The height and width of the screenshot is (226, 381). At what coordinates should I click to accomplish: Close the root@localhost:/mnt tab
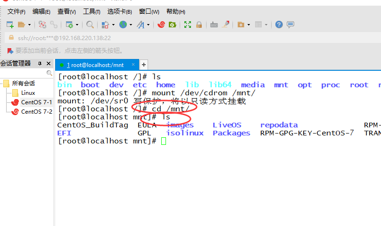pos(133,64)
